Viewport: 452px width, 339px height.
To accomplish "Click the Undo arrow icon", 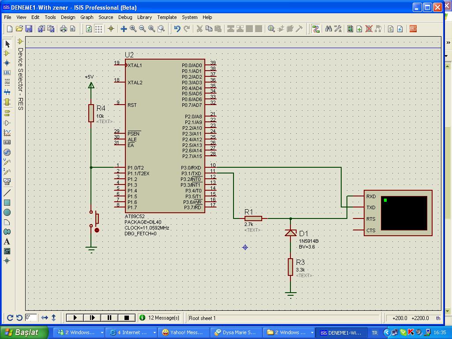I will 177,29.
